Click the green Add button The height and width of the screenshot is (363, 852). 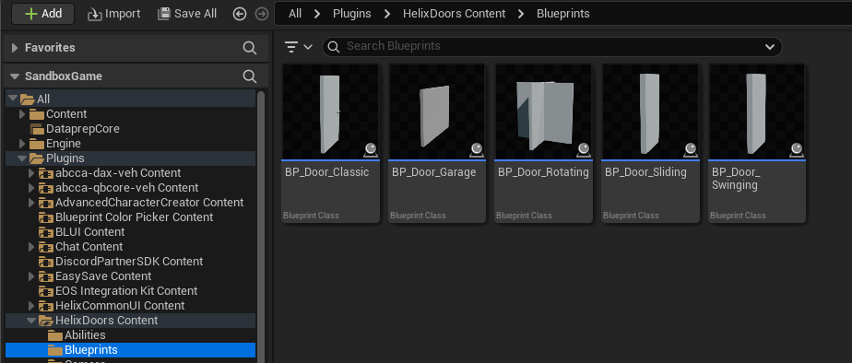coord(43,14)
